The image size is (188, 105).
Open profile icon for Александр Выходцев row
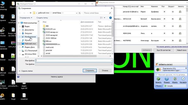click(180, 41)
